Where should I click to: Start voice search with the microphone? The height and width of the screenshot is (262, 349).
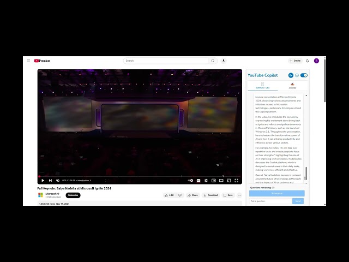224,61
